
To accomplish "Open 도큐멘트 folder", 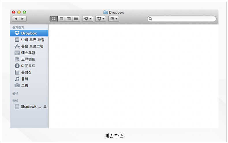I will coord(29,59).
